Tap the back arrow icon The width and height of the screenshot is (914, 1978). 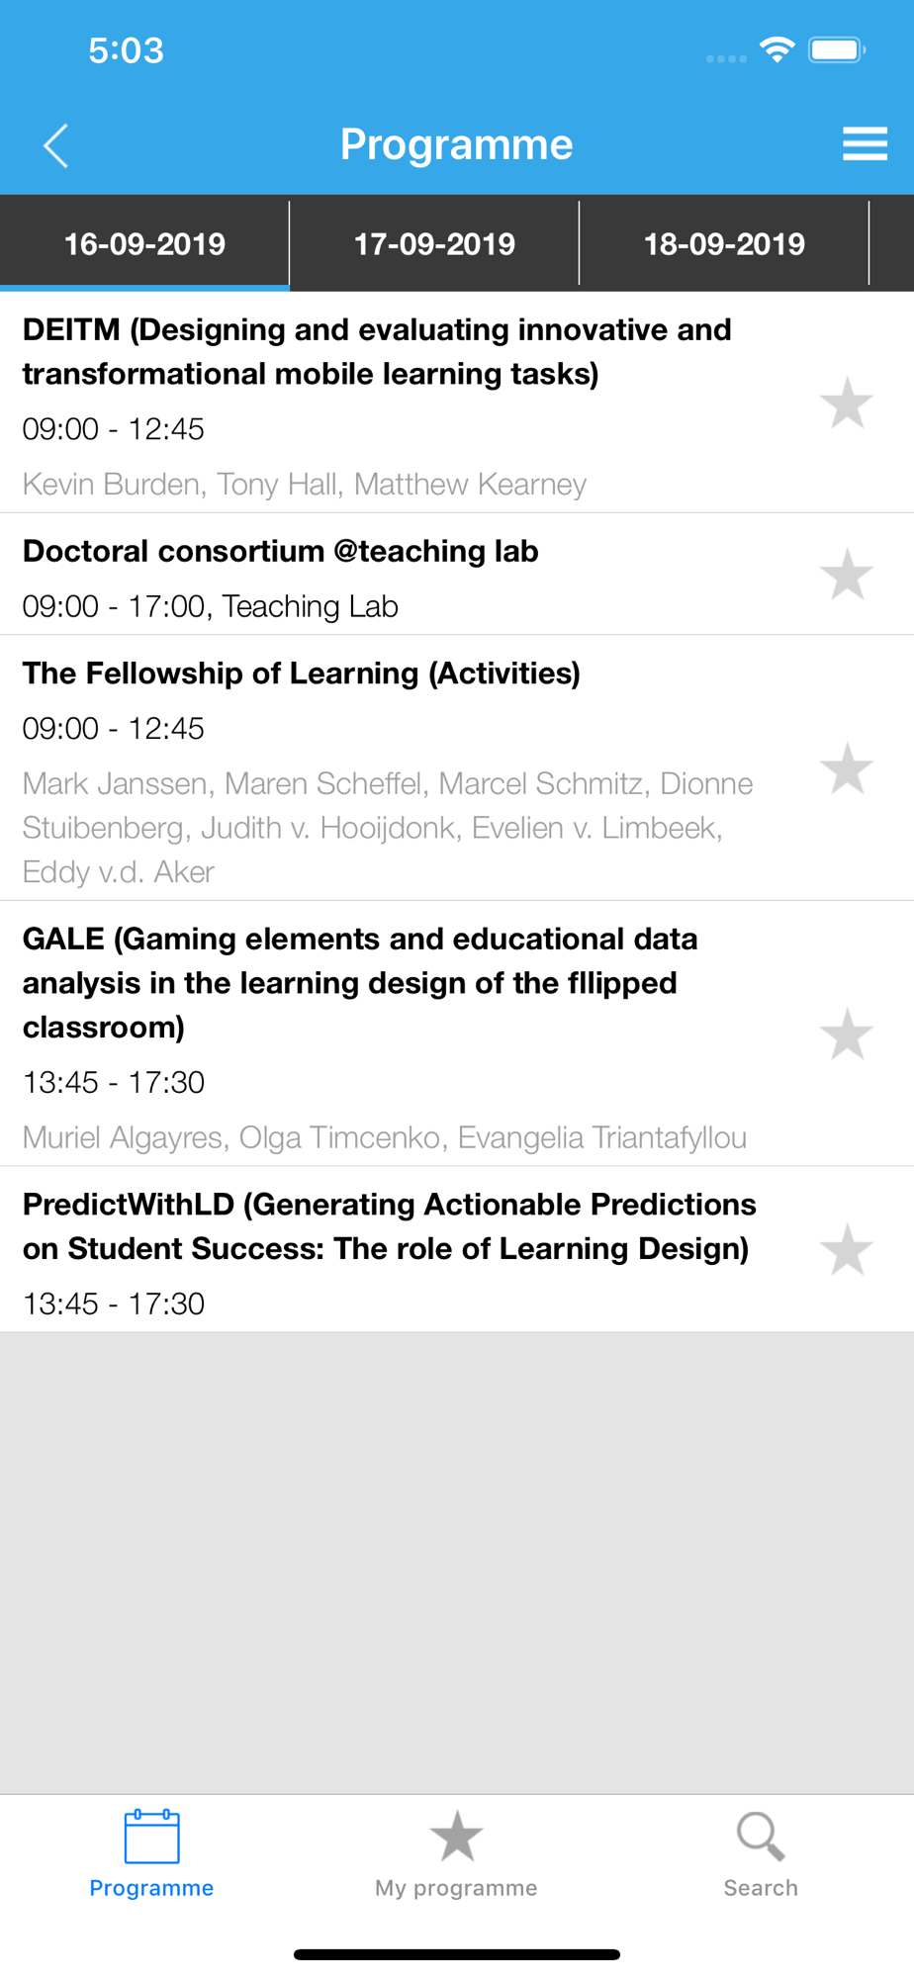56,146
